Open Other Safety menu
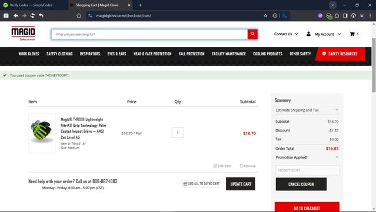 (300, 54)
